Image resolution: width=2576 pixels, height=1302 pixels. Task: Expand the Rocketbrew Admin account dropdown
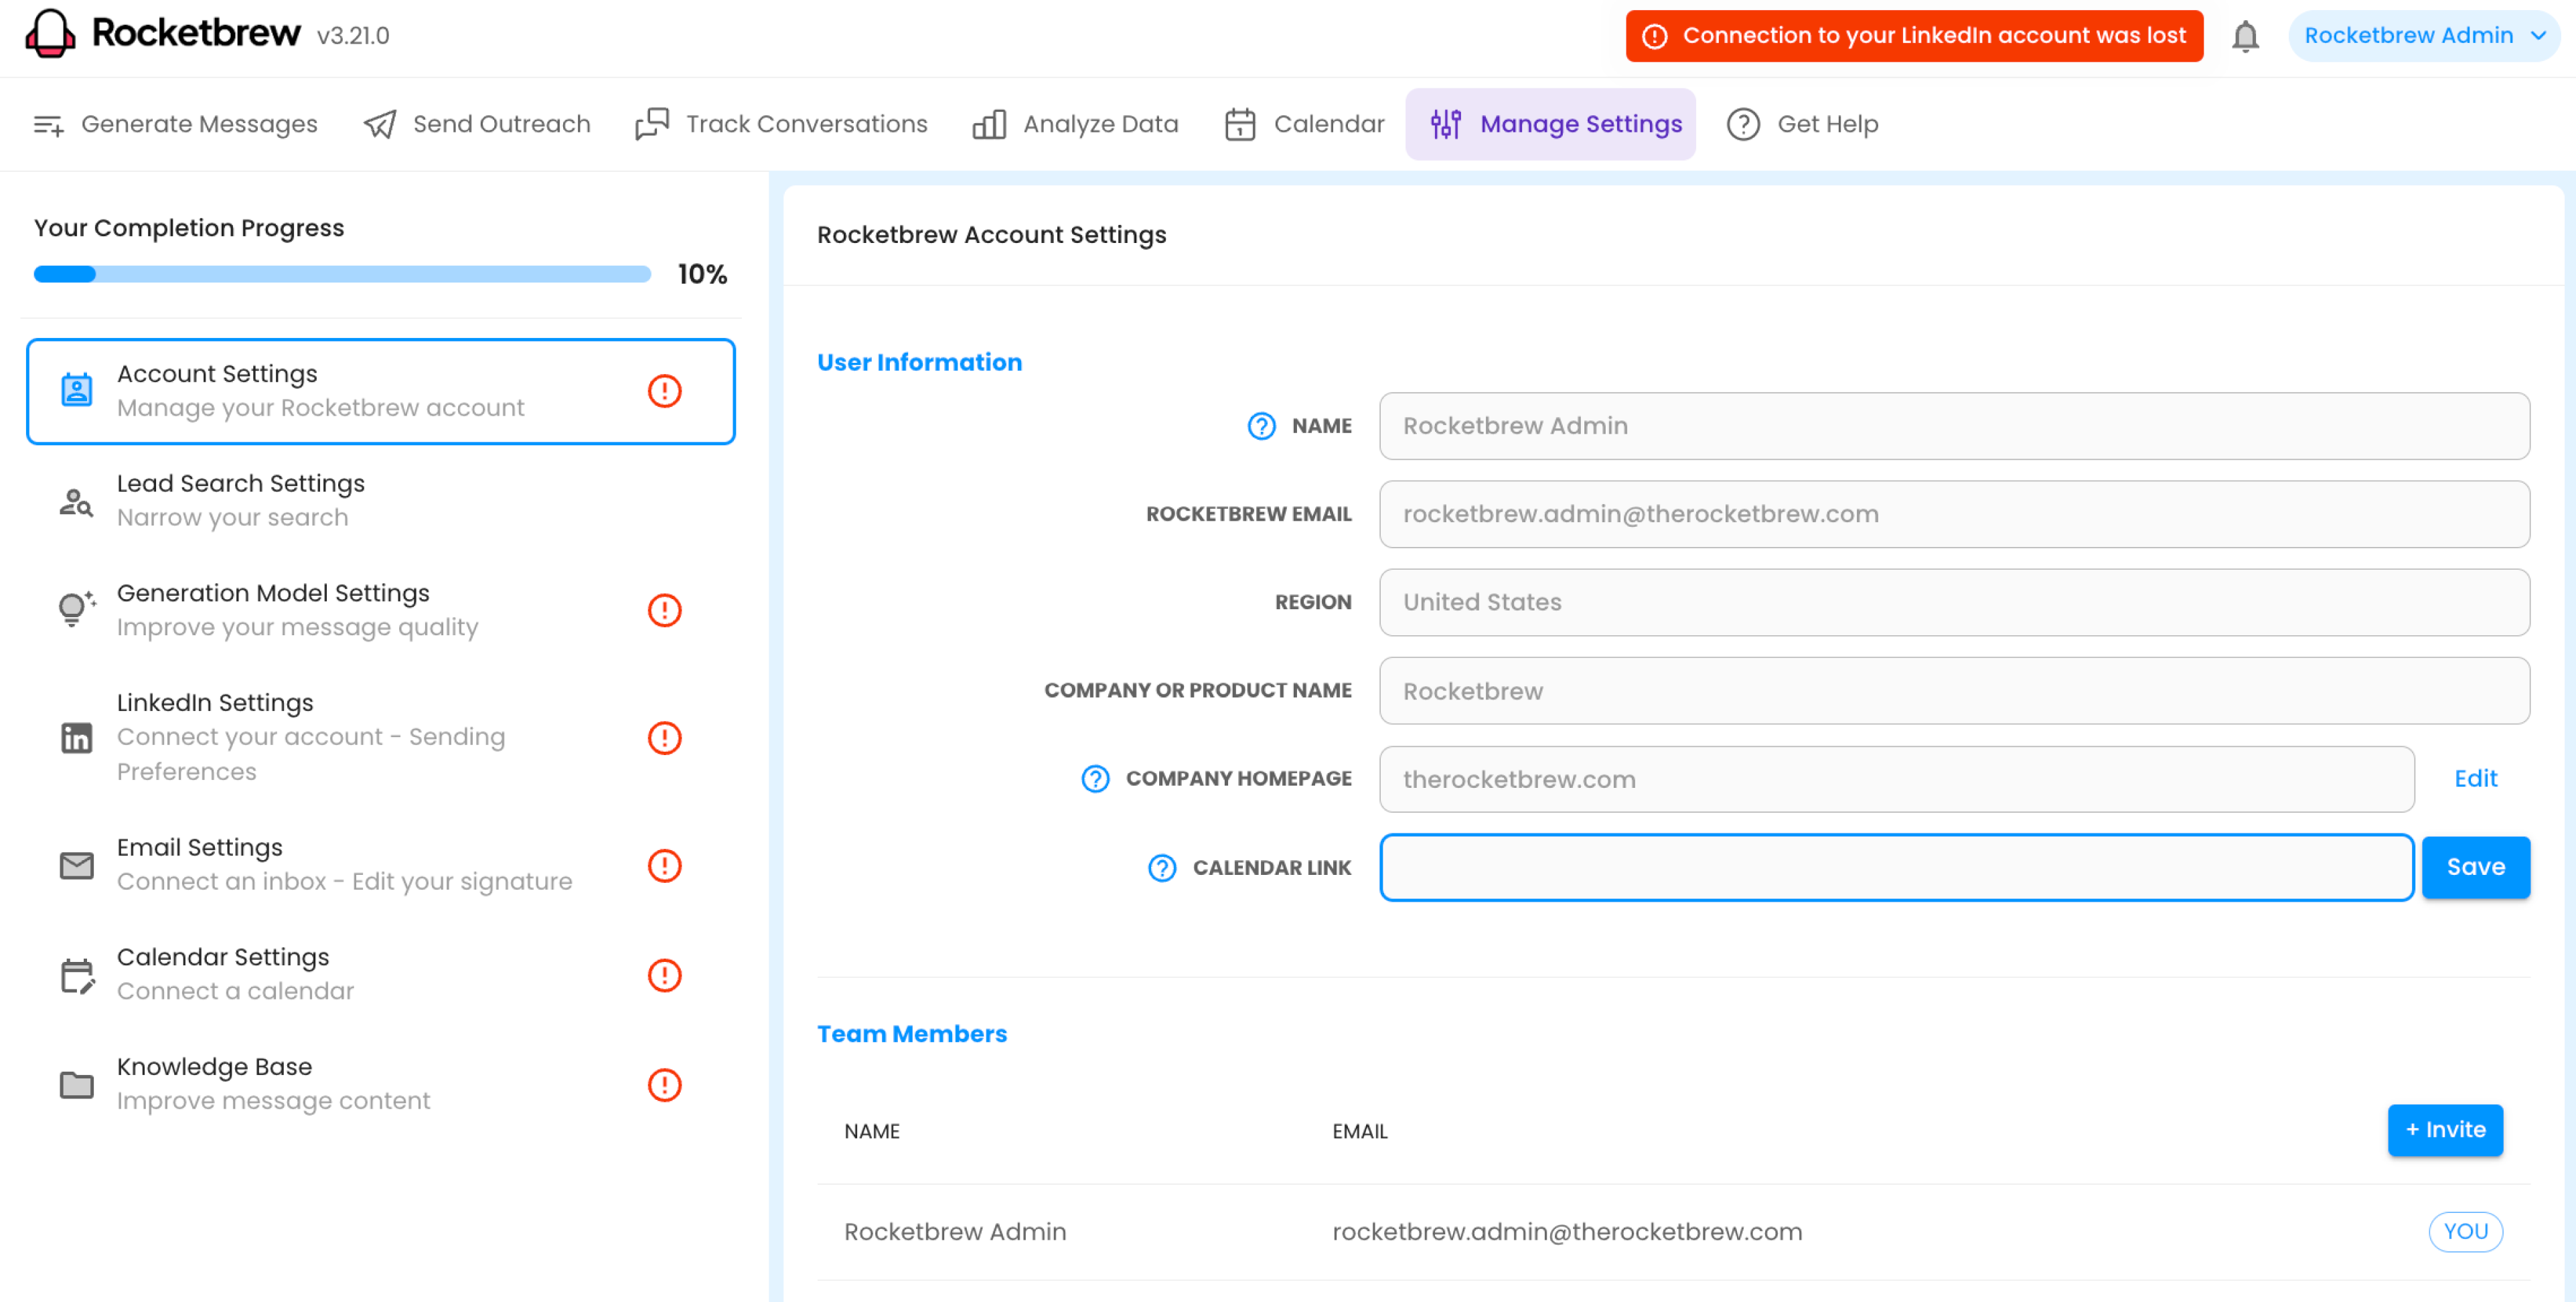[x=2423, y=36]
